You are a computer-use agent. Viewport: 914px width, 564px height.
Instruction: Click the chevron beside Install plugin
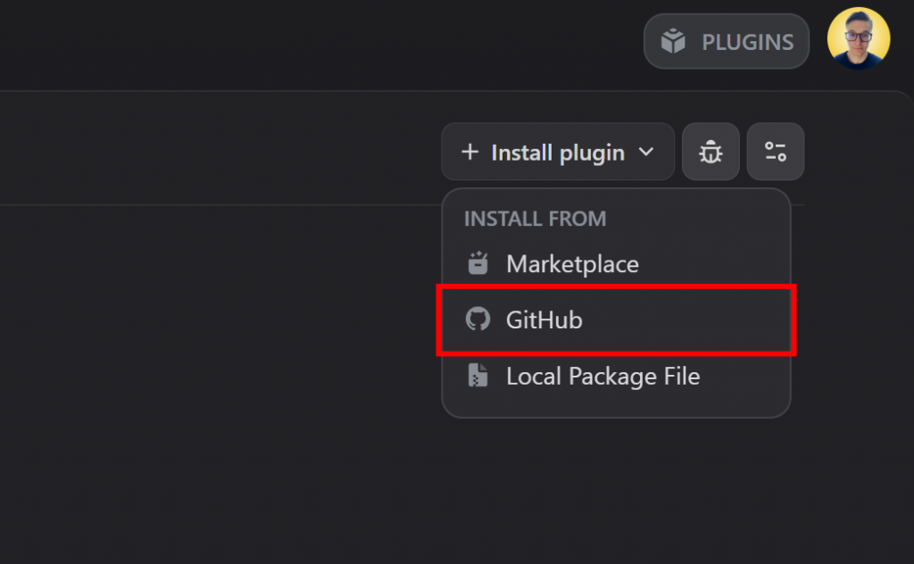pyautogui.click(x=646, y=152)
